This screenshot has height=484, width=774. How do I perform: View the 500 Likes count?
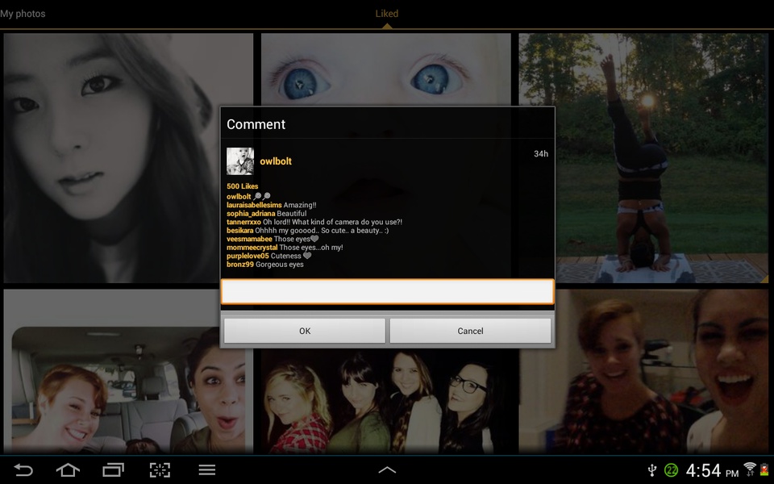[243, 186]
